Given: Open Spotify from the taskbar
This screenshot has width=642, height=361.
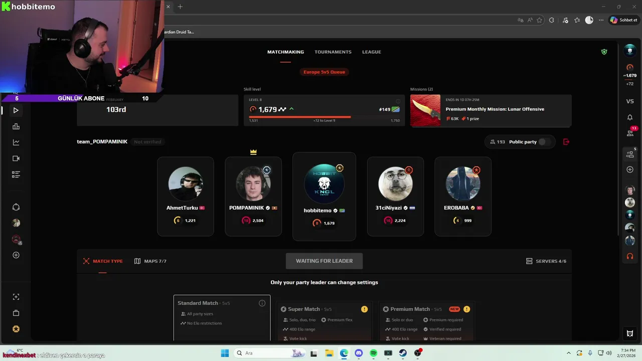Looking at the screenshot, I should click(373, 353).
